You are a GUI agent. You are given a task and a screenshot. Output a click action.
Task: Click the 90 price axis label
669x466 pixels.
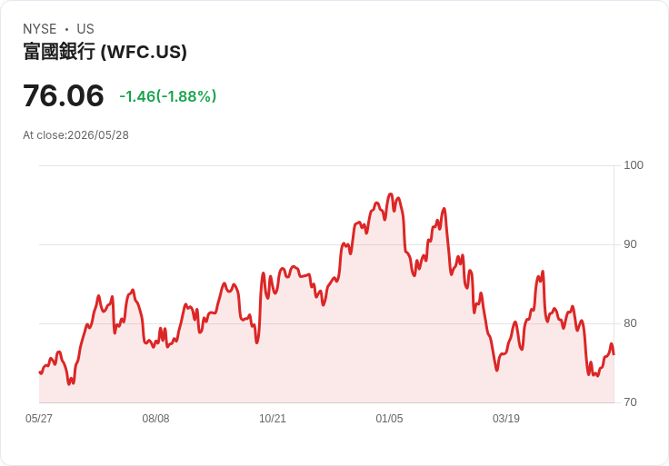tap(630, 244)
